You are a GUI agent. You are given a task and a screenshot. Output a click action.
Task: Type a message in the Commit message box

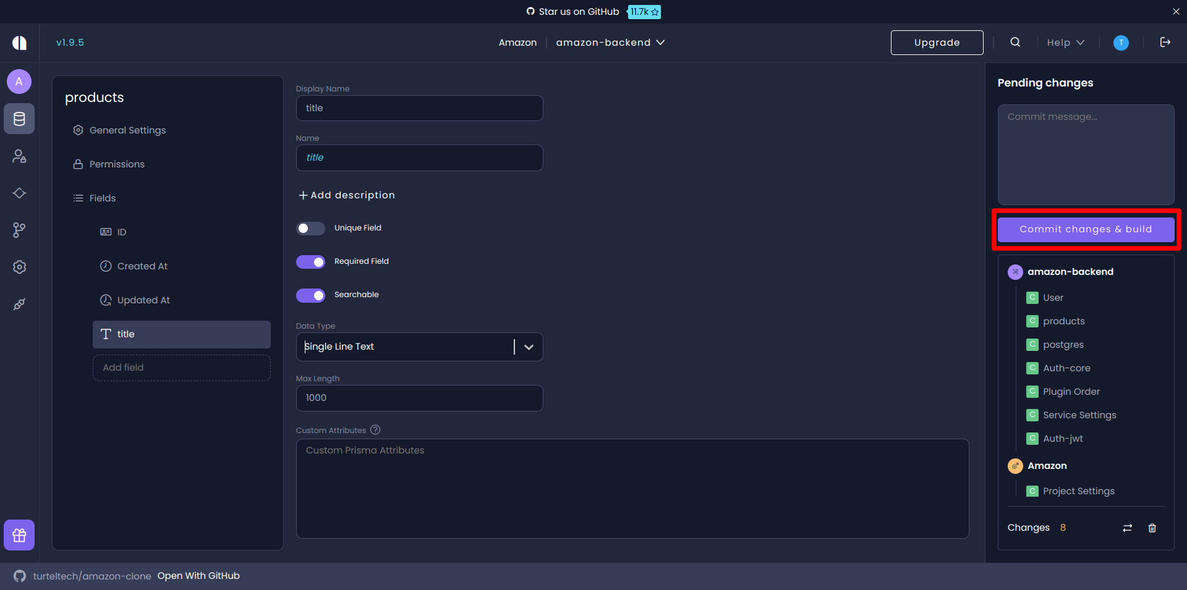(x=1086, y=154)
